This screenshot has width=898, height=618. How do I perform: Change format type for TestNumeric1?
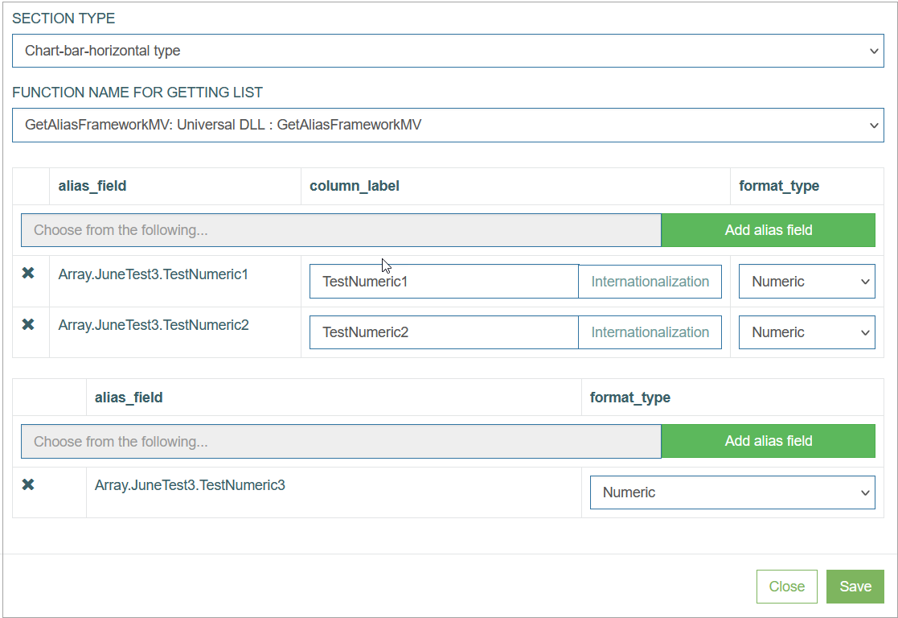coord(807,282)
